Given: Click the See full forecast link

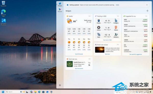Looking at the screenshot, I should coord(79,54).
